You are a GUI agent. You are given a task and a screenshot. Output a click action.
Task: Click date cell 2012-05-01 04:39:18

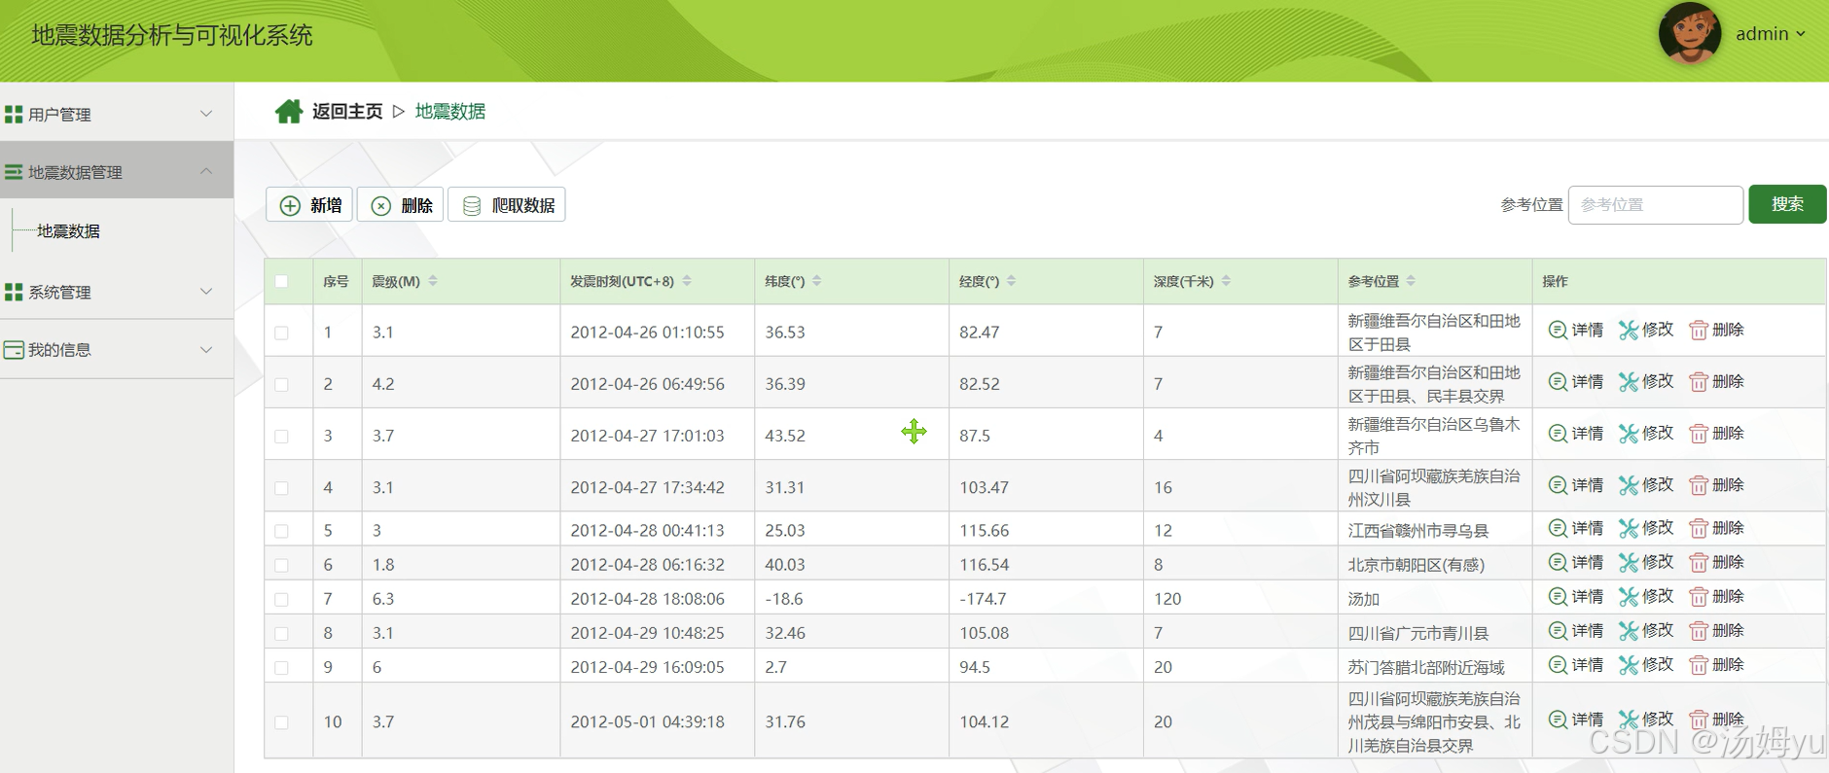coord(647,722)
